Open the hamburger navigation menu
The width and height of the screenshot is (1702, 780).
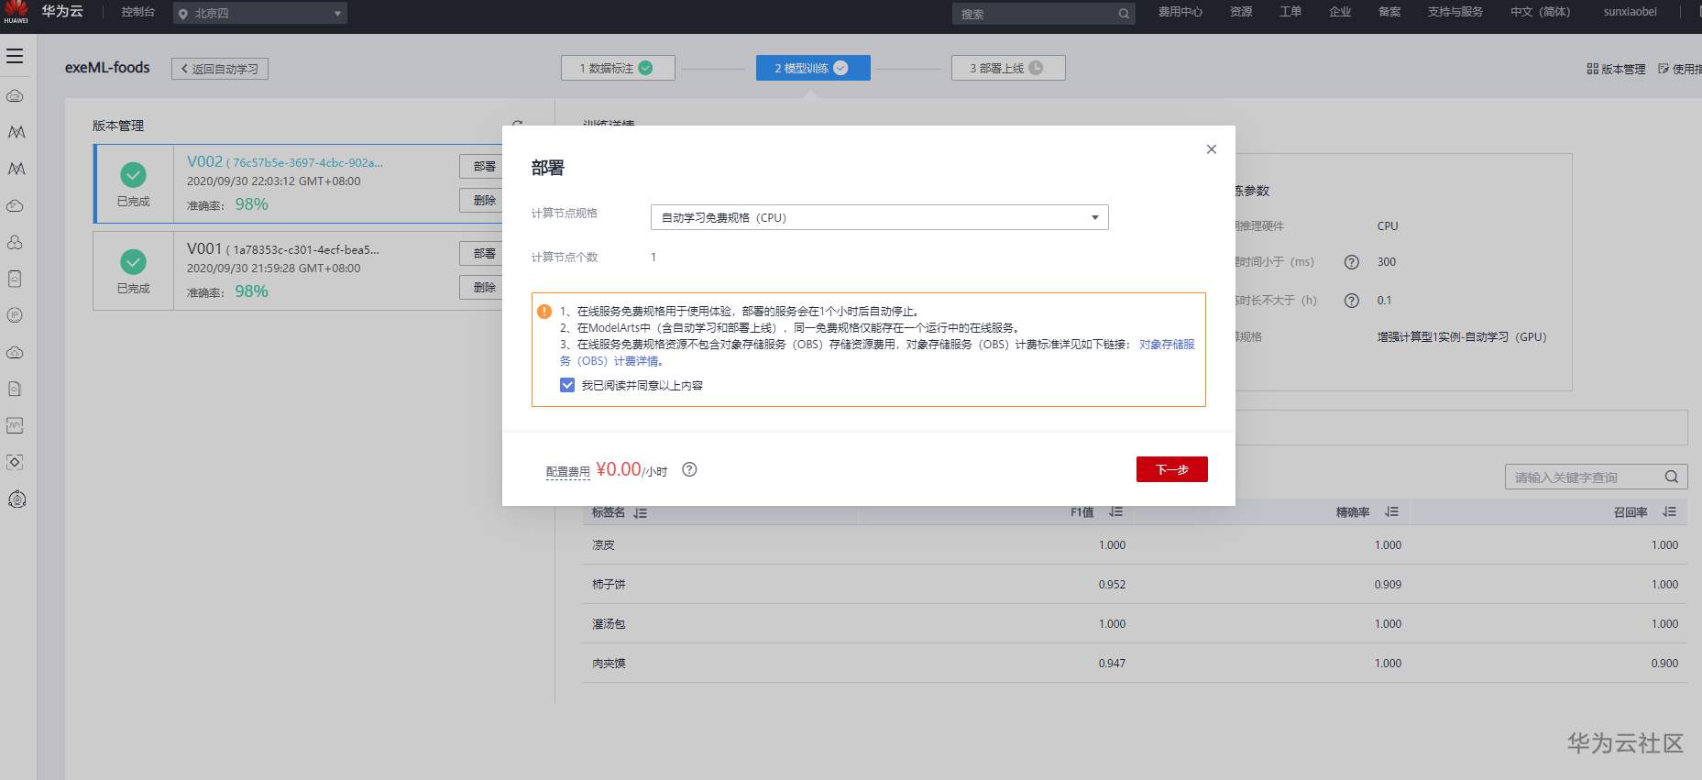15,56
